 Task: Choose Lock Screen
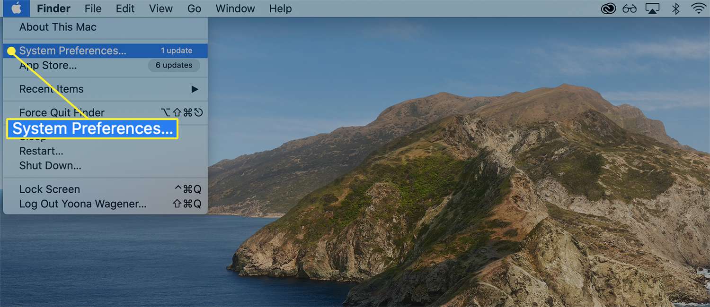105,189
